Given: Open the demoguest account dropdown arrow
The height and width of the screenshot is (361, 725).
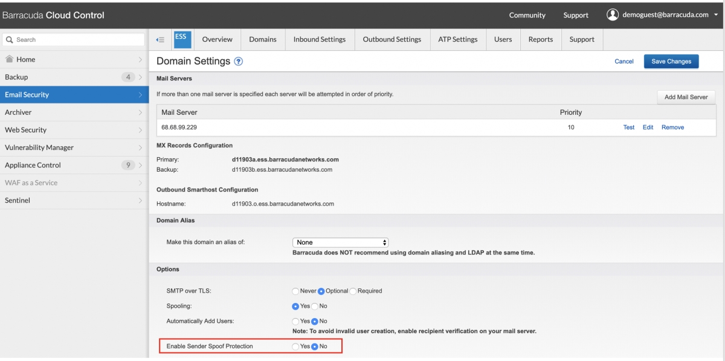Looking at the screenshot, I should [x=715, y=15].
